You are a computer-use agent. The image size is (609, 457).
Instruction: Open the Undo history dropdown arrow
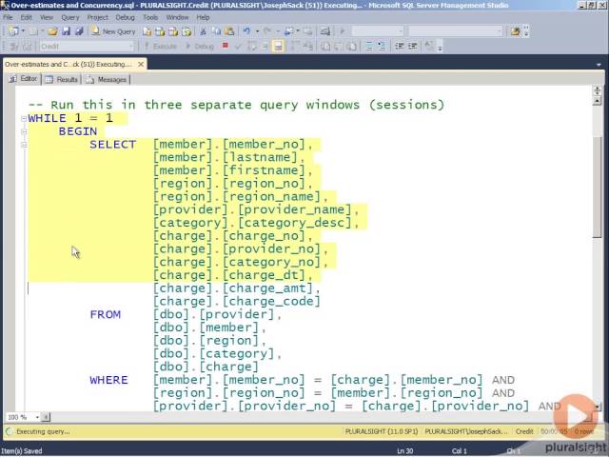tap(257, 31)
